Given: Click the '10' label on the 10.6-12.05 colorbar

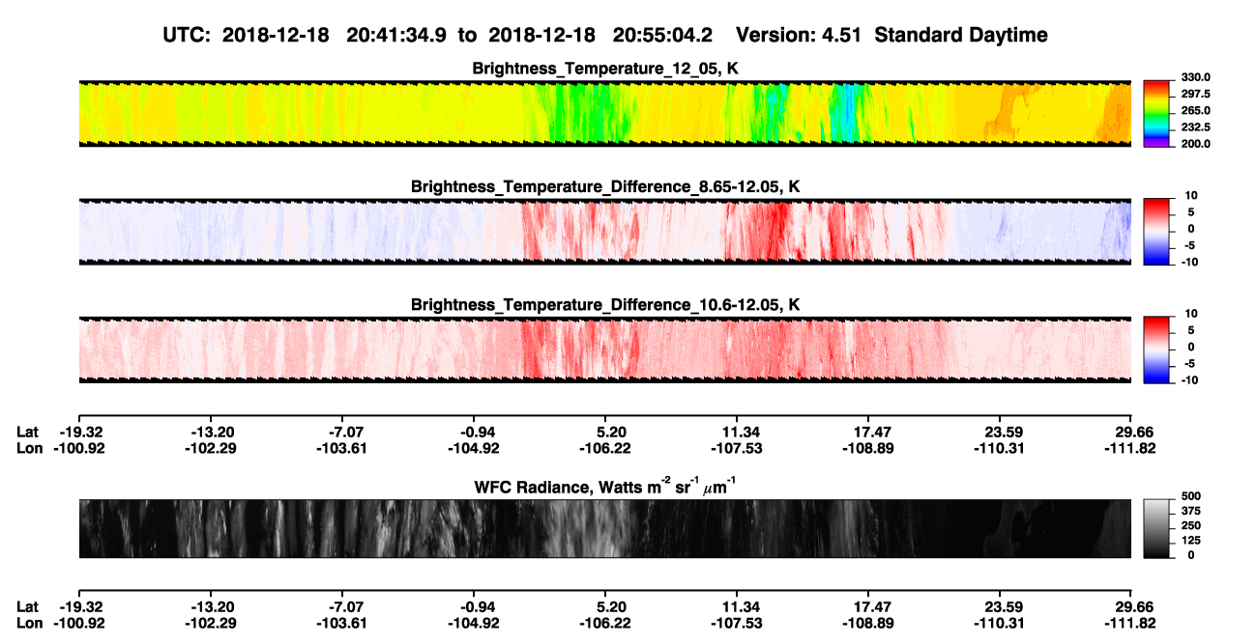Looking at the screenshot, I should (x=1190, y=313).
